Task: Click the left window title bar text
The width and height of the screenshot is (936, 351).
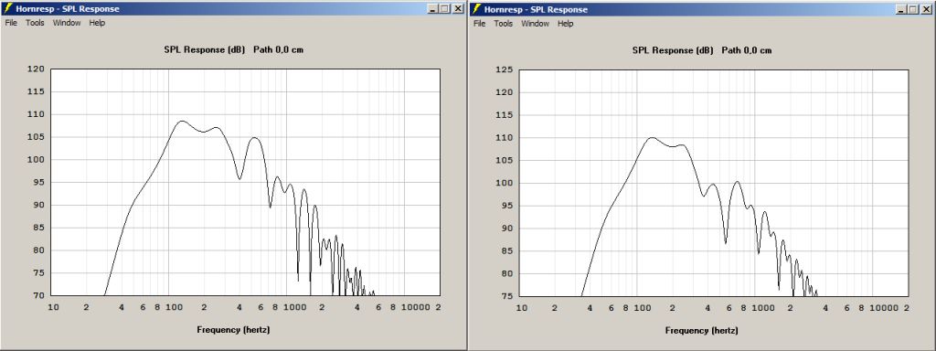Action: tap(68, 9)
